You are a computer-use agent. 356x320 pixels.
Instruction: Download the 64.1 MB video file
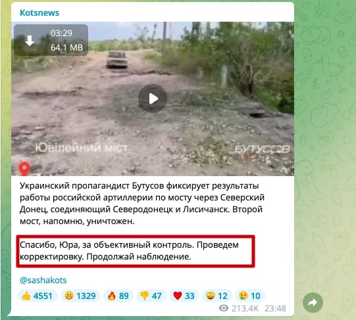(x=30, y=41)
